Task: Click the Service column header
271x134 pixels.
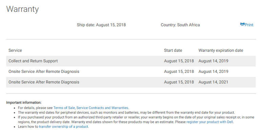Action: (x=15, y=51)
